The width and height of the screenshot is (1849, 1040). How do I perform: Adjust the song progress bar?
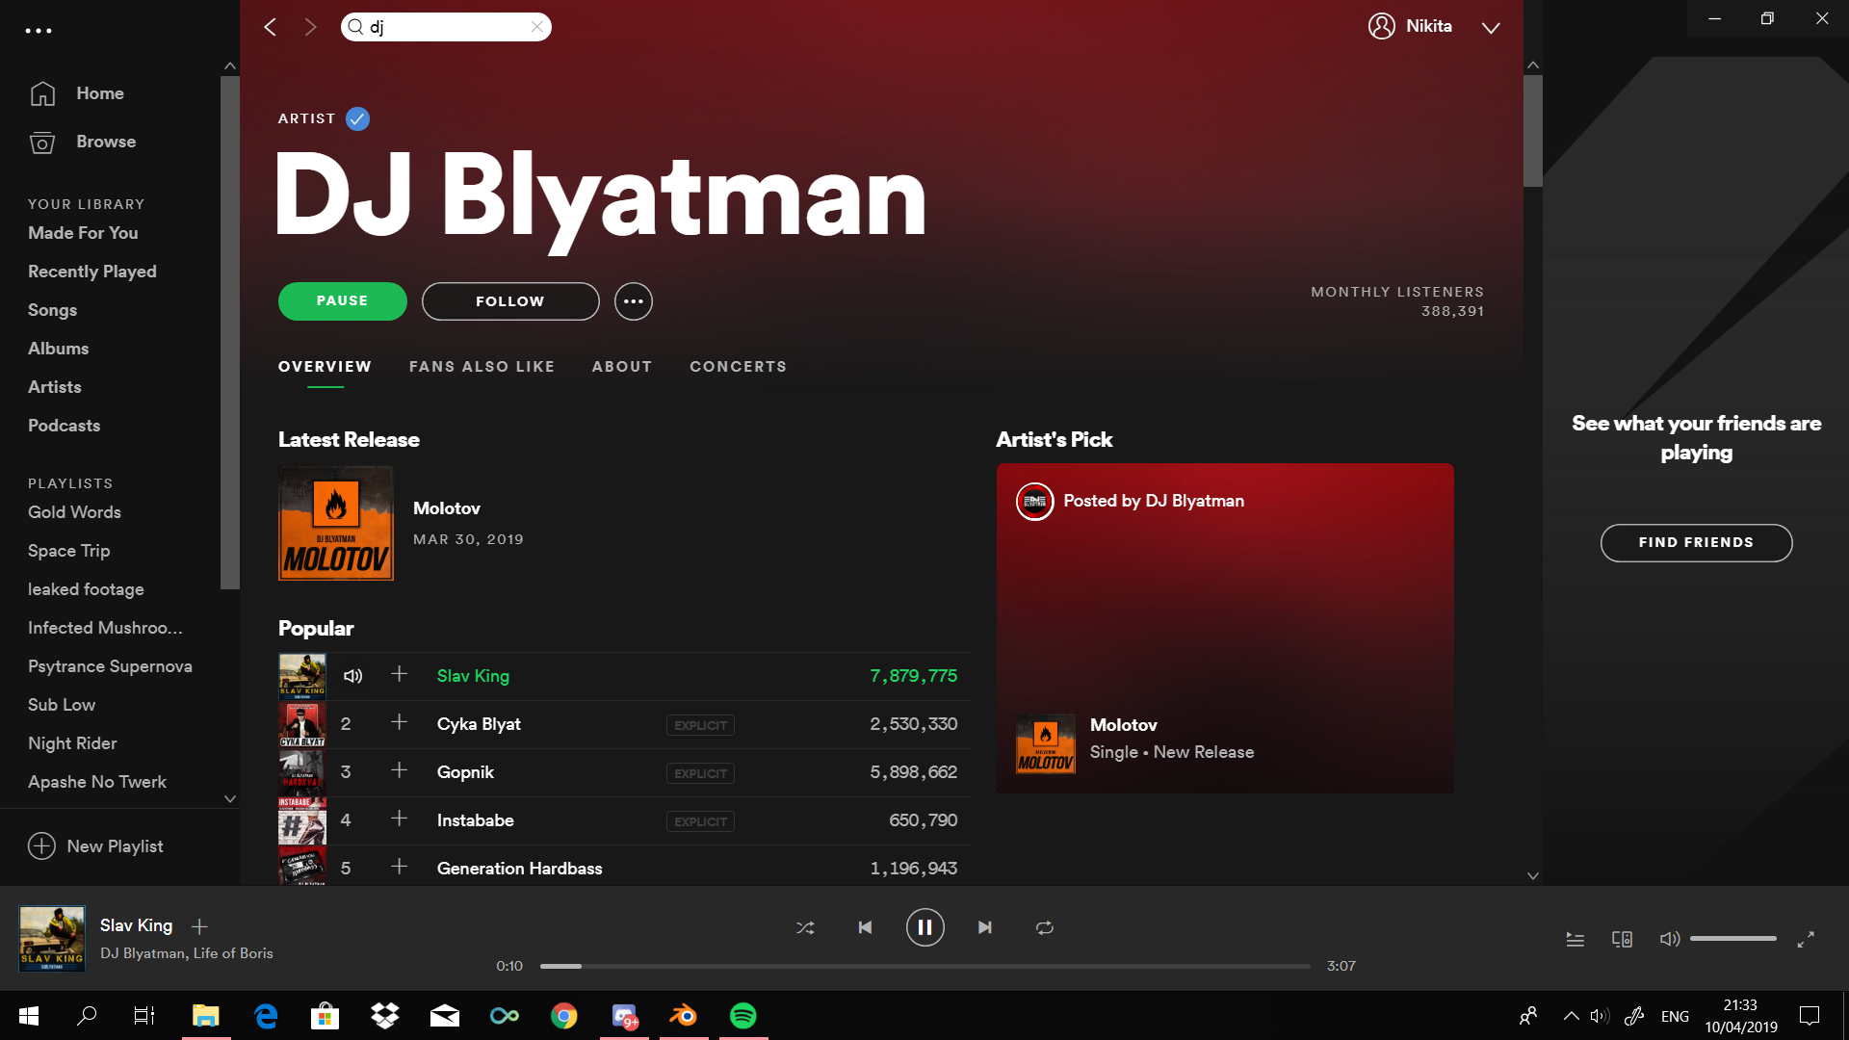pyautogui.click(x=924, y=966)
